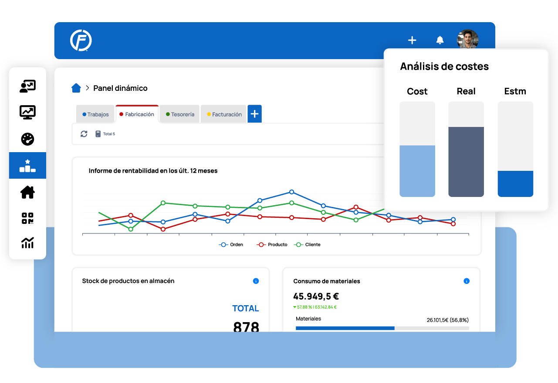
Task: Open the user profile avatar
Action: tap(467, 40)
